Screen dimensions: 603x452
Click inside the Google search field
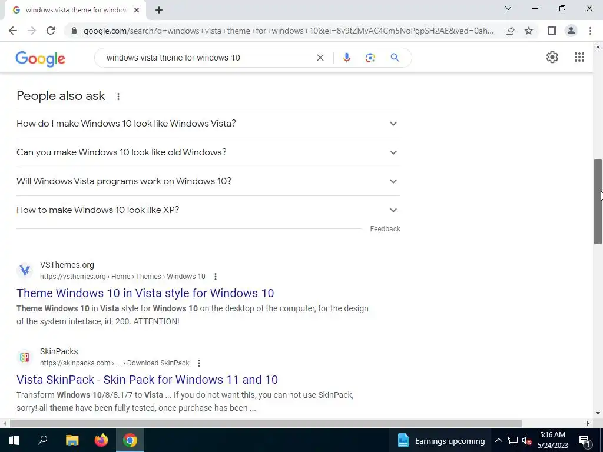coord(208,58)
